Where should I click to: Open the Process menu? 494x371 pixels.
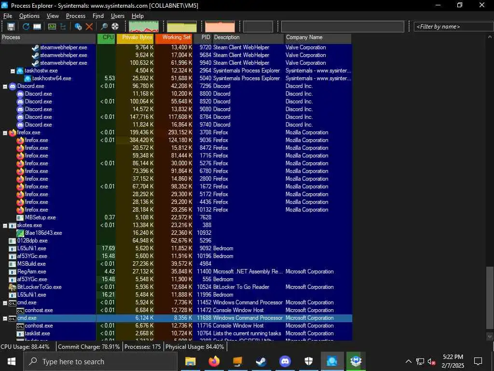(76, 16)
